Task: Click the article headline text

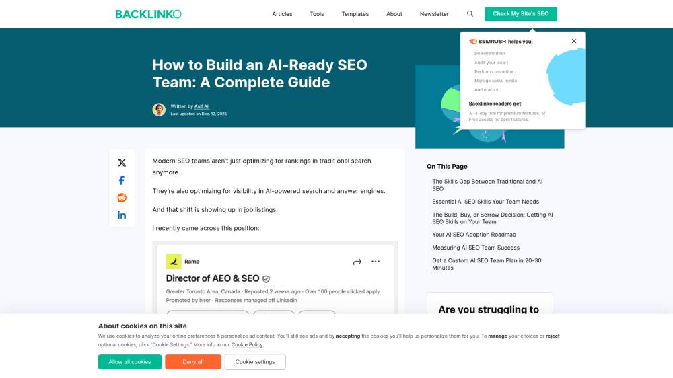Action: [260, 73]
